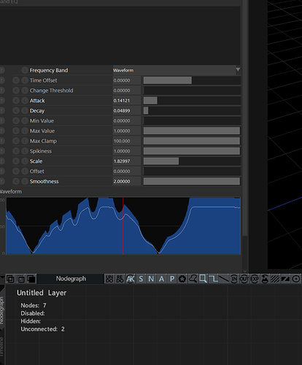Screen dimensions: 302x365
Task: Expand the arrow left of Nodegraph toolbar
Action: pyautogui.click(x=2, y=277)
